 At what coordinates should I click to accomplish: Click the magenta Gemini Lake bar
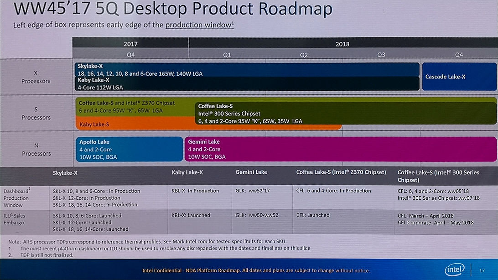tap(341, 149)
